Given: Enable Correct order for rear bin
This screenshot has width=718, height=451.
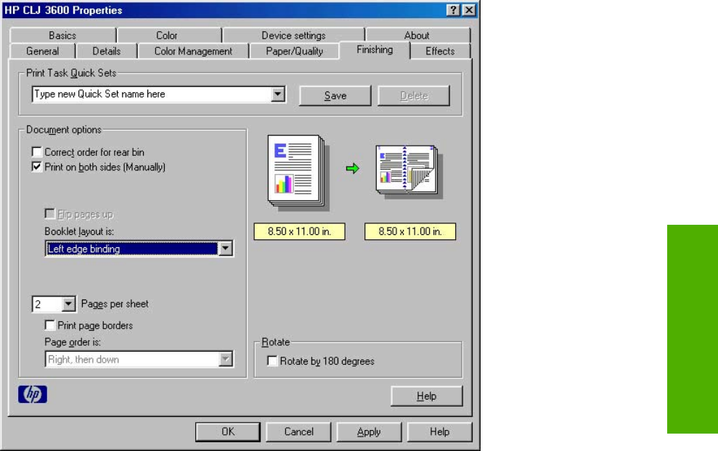Looking at the screenshot, I should tap(36, 152).
